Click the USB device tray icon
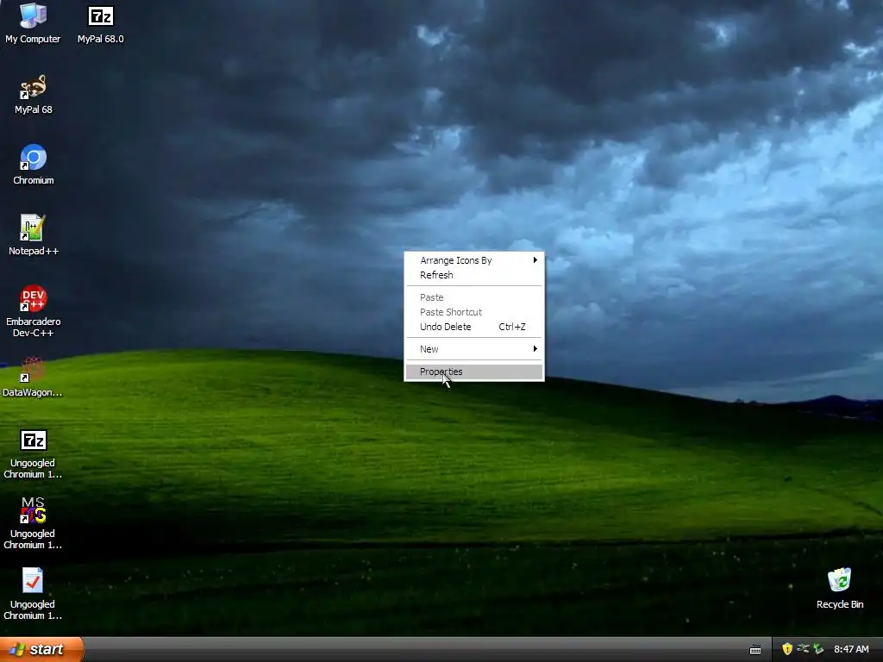Viewport: 883px width, 662px height. tap(803, 649)
